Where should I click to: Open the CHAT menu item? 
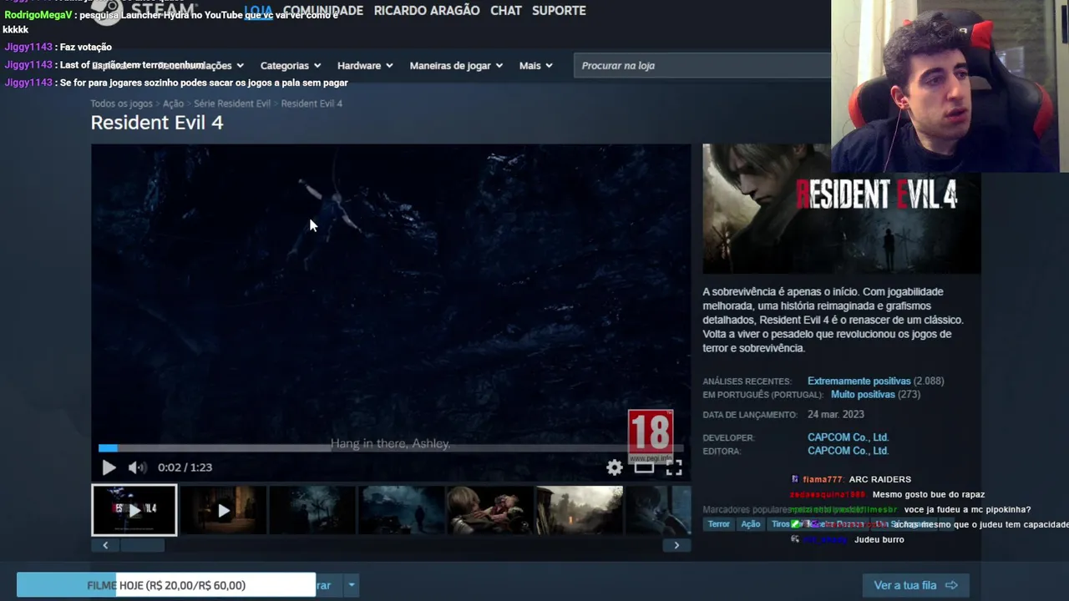point(506,11)
